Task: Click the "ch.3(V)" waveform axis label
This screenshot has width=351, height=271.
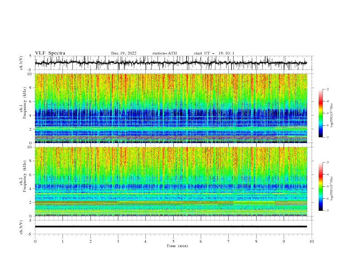Action: 21,227
